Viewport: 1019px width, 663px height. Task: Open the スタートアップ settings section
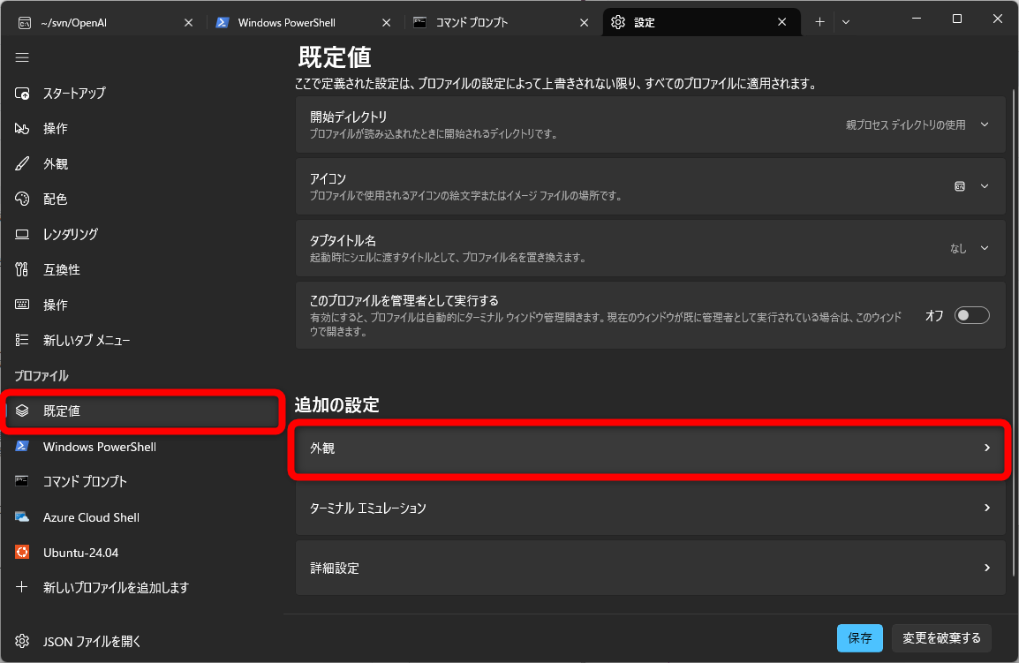tap(77, 93)
